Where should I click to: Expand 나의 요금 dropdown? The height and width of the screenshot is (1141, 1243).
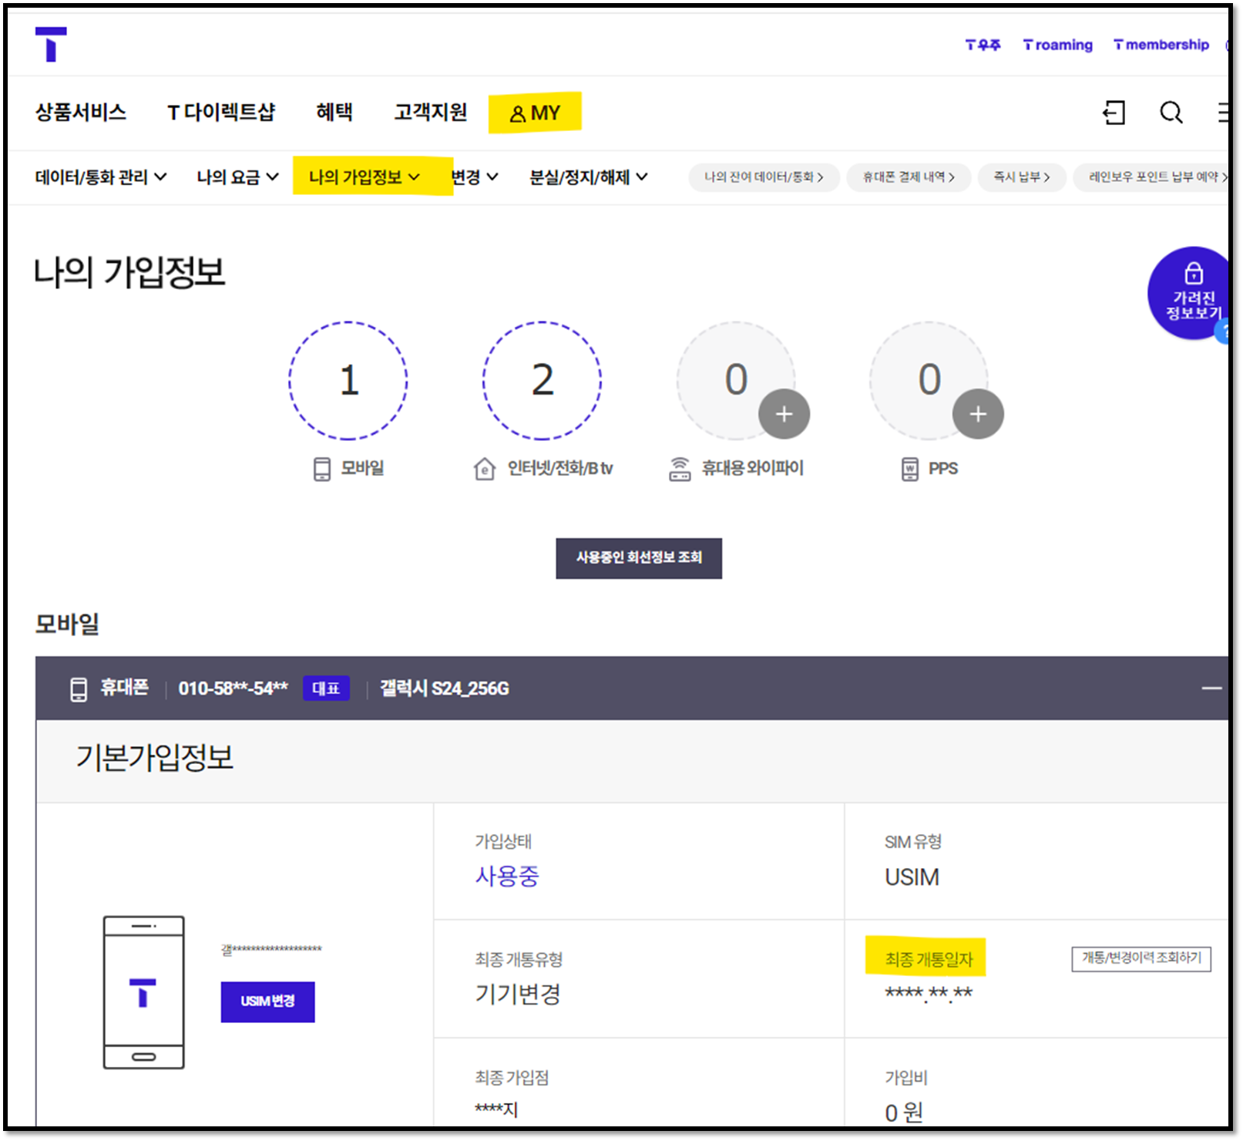click(x=237, y=177)
